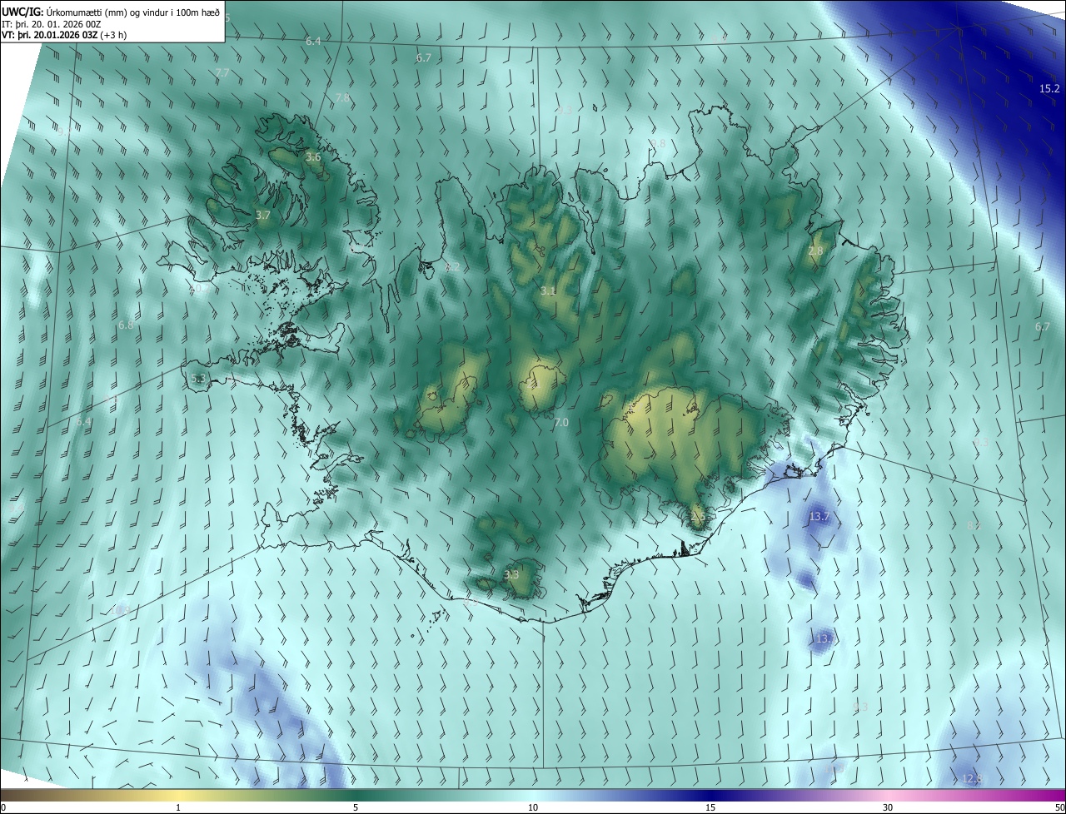Click the 30 label on the color scale

[x=888, y=808]
